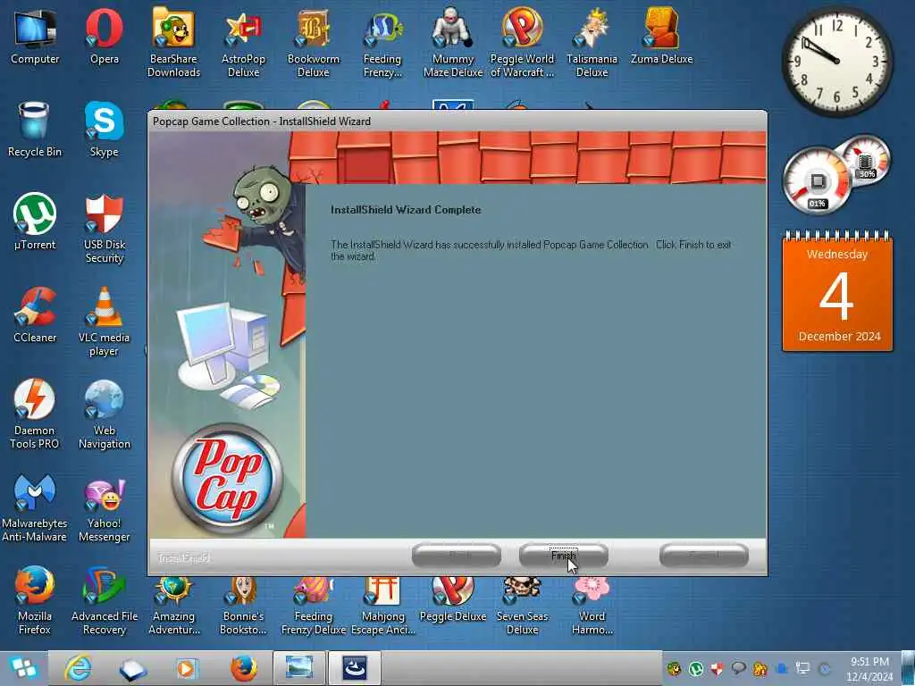Select the Amazing Adventur... game icon
Viewport: 915px width, 686px height.
point(173,605)
